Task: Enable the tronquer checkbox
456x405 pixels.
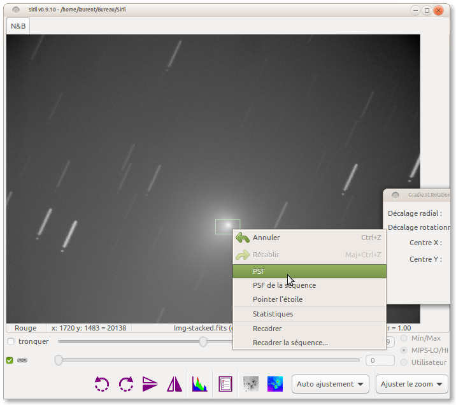Action: point(10,341)
